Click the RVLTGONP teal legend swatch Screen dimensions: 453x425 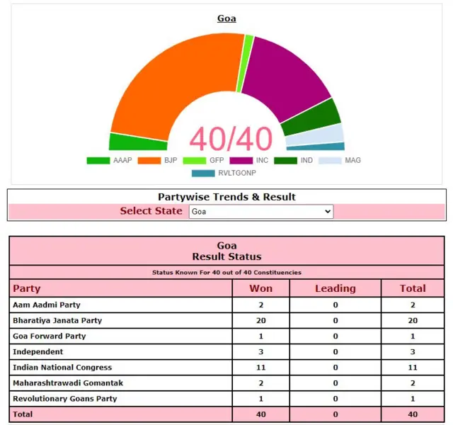(203, 173)
